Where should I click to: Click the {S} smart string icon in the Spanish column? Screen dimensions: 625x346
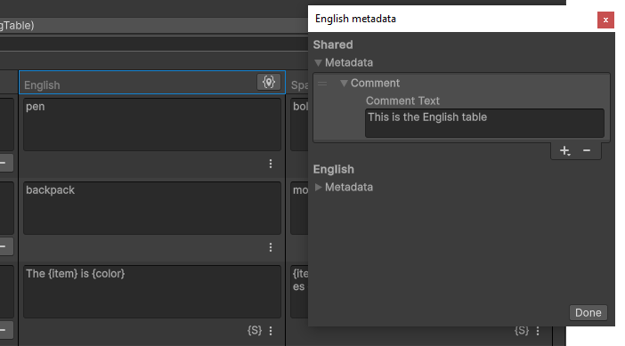(x=522, y=330)
